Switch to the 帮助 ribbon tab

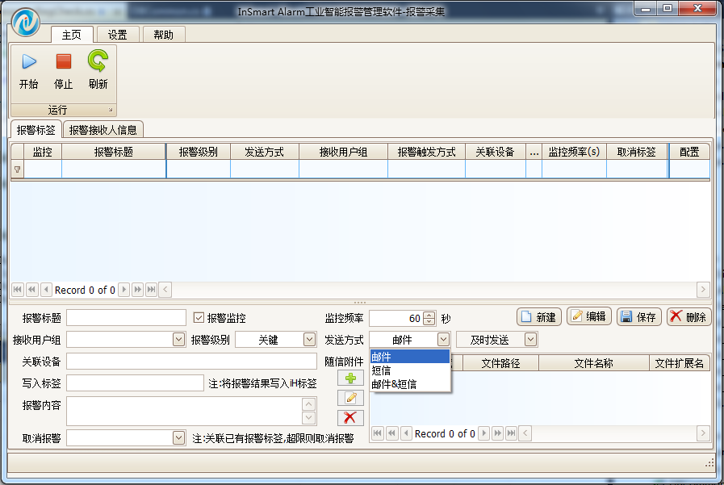(164, 35)
